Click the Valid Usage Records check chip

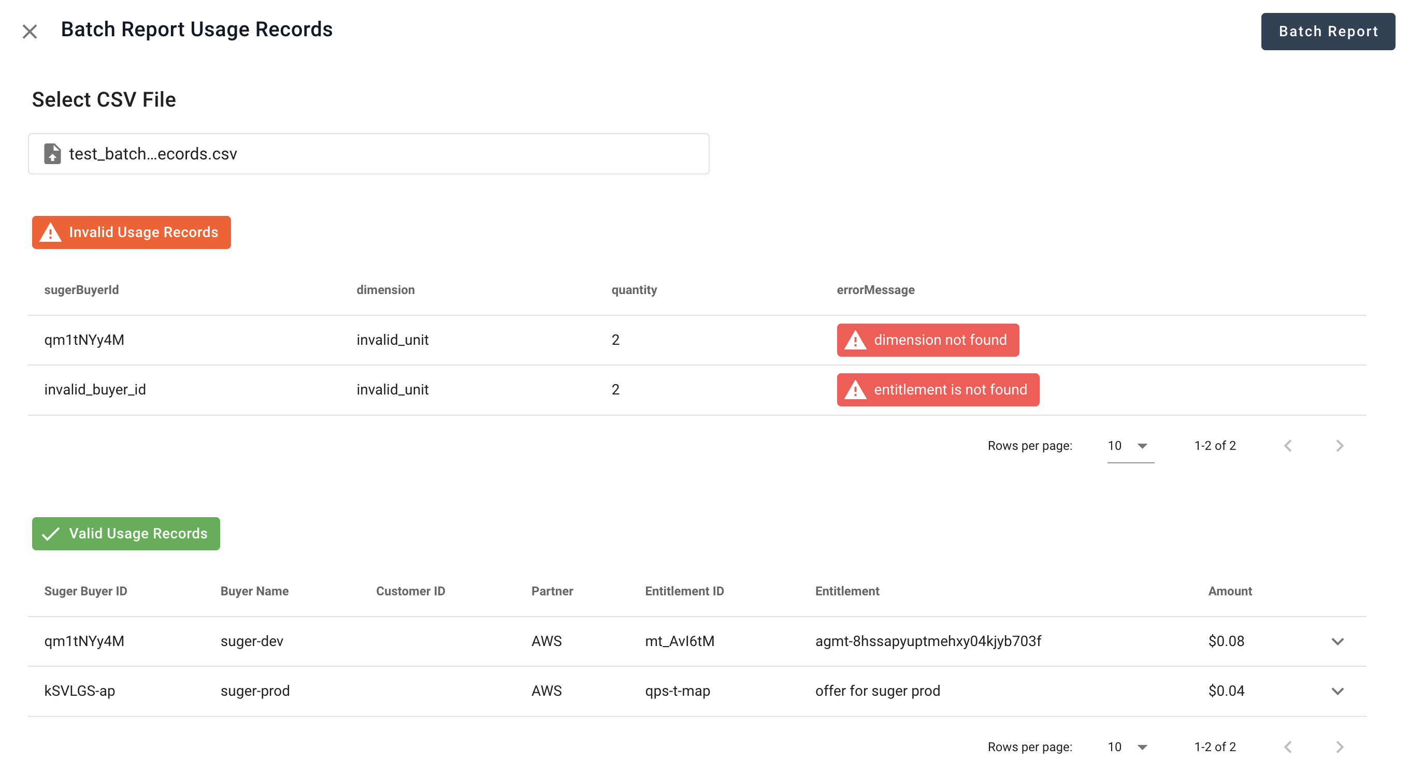(126, 534)
